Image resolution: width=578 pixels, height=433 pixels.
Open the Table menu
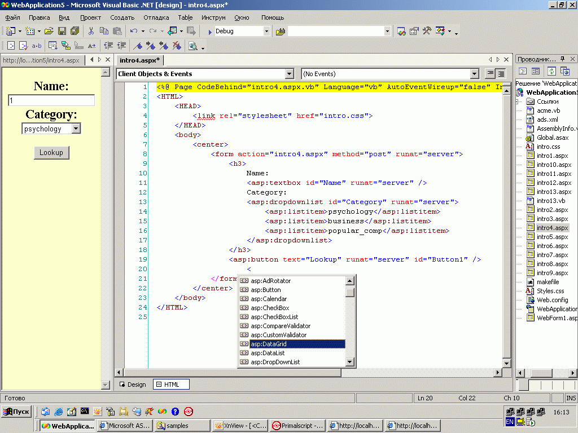(185, 17)
